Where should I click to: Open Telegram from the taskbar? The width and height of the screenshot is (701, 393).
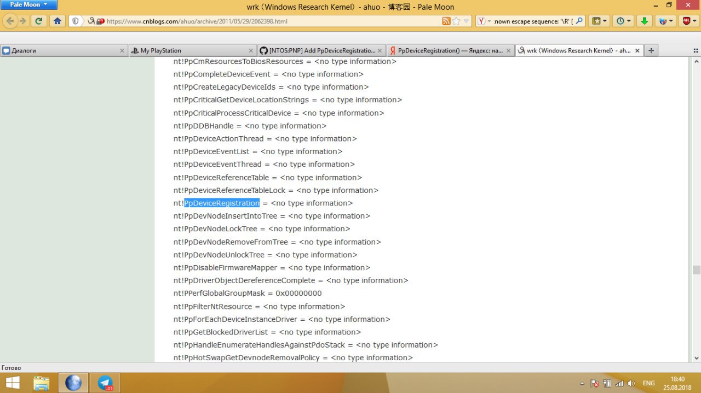pos(105,383)
